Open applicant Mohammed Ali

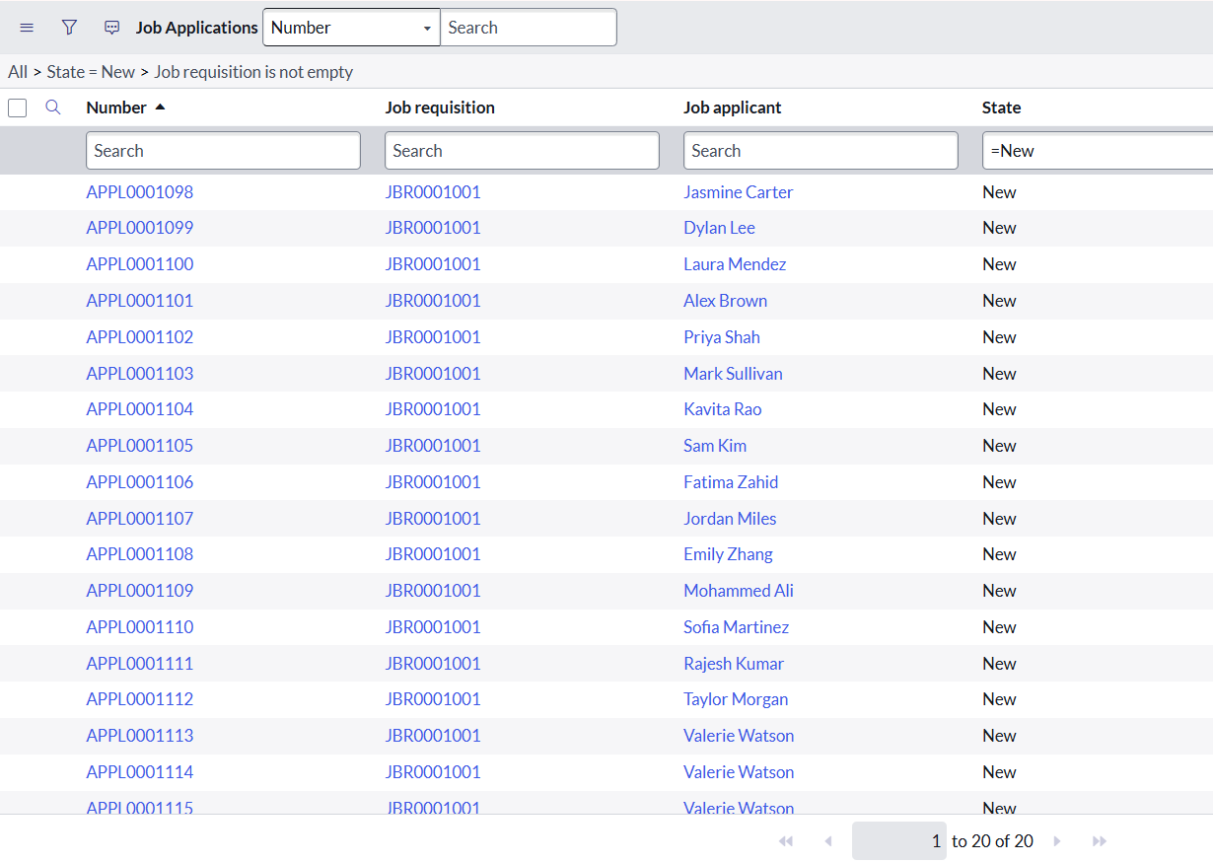739,591
